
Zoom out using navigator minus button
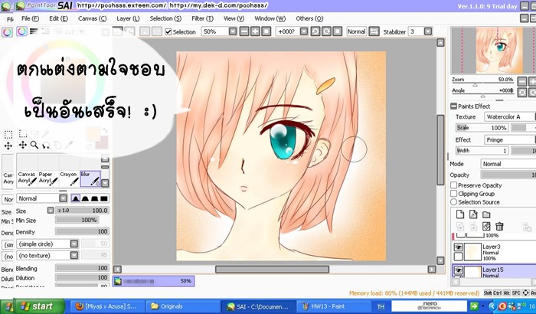522,81
